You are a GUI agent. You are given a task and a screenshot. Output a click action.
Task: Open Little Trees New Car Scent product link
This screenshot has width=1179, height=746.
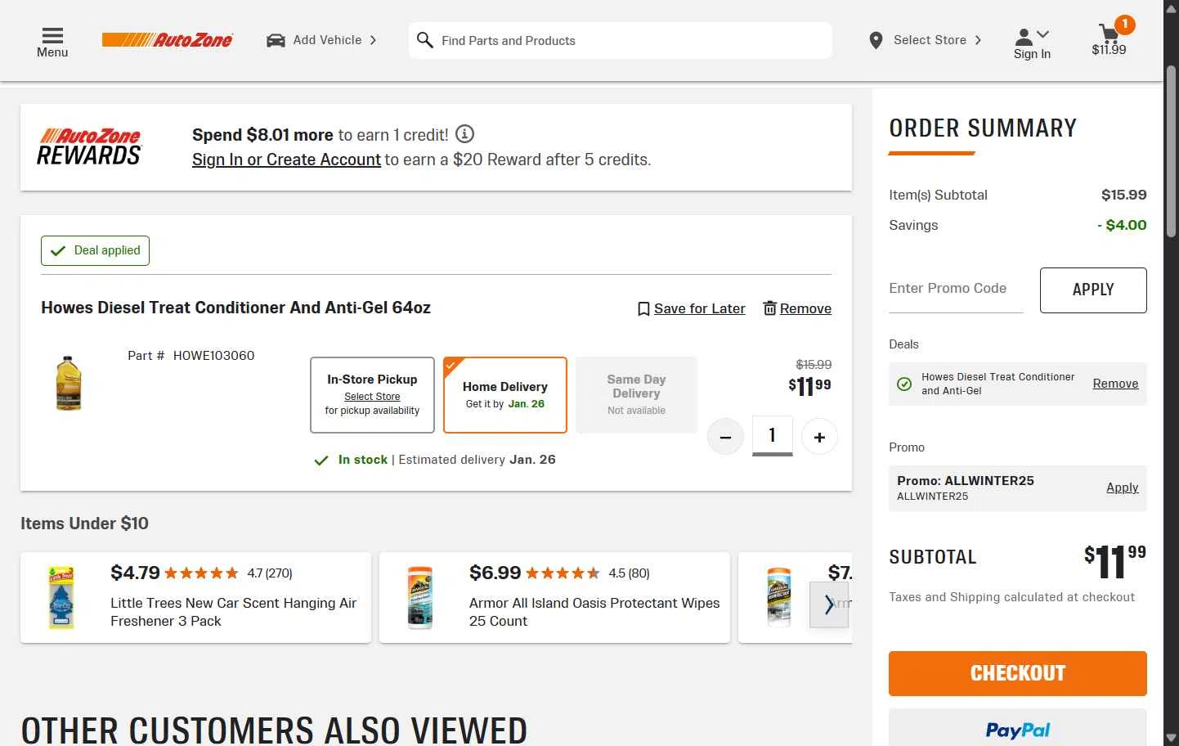coord(233,612)
